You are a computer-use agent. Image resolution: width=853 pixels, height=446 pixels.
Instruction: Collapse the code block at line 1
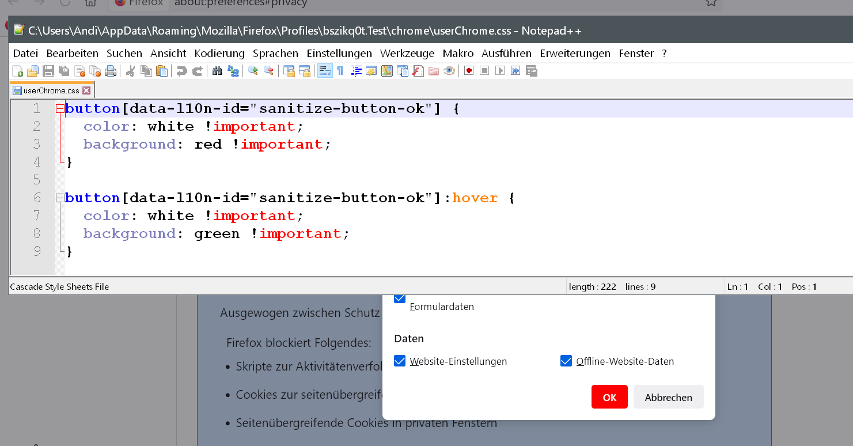click(x=59, y=108)
